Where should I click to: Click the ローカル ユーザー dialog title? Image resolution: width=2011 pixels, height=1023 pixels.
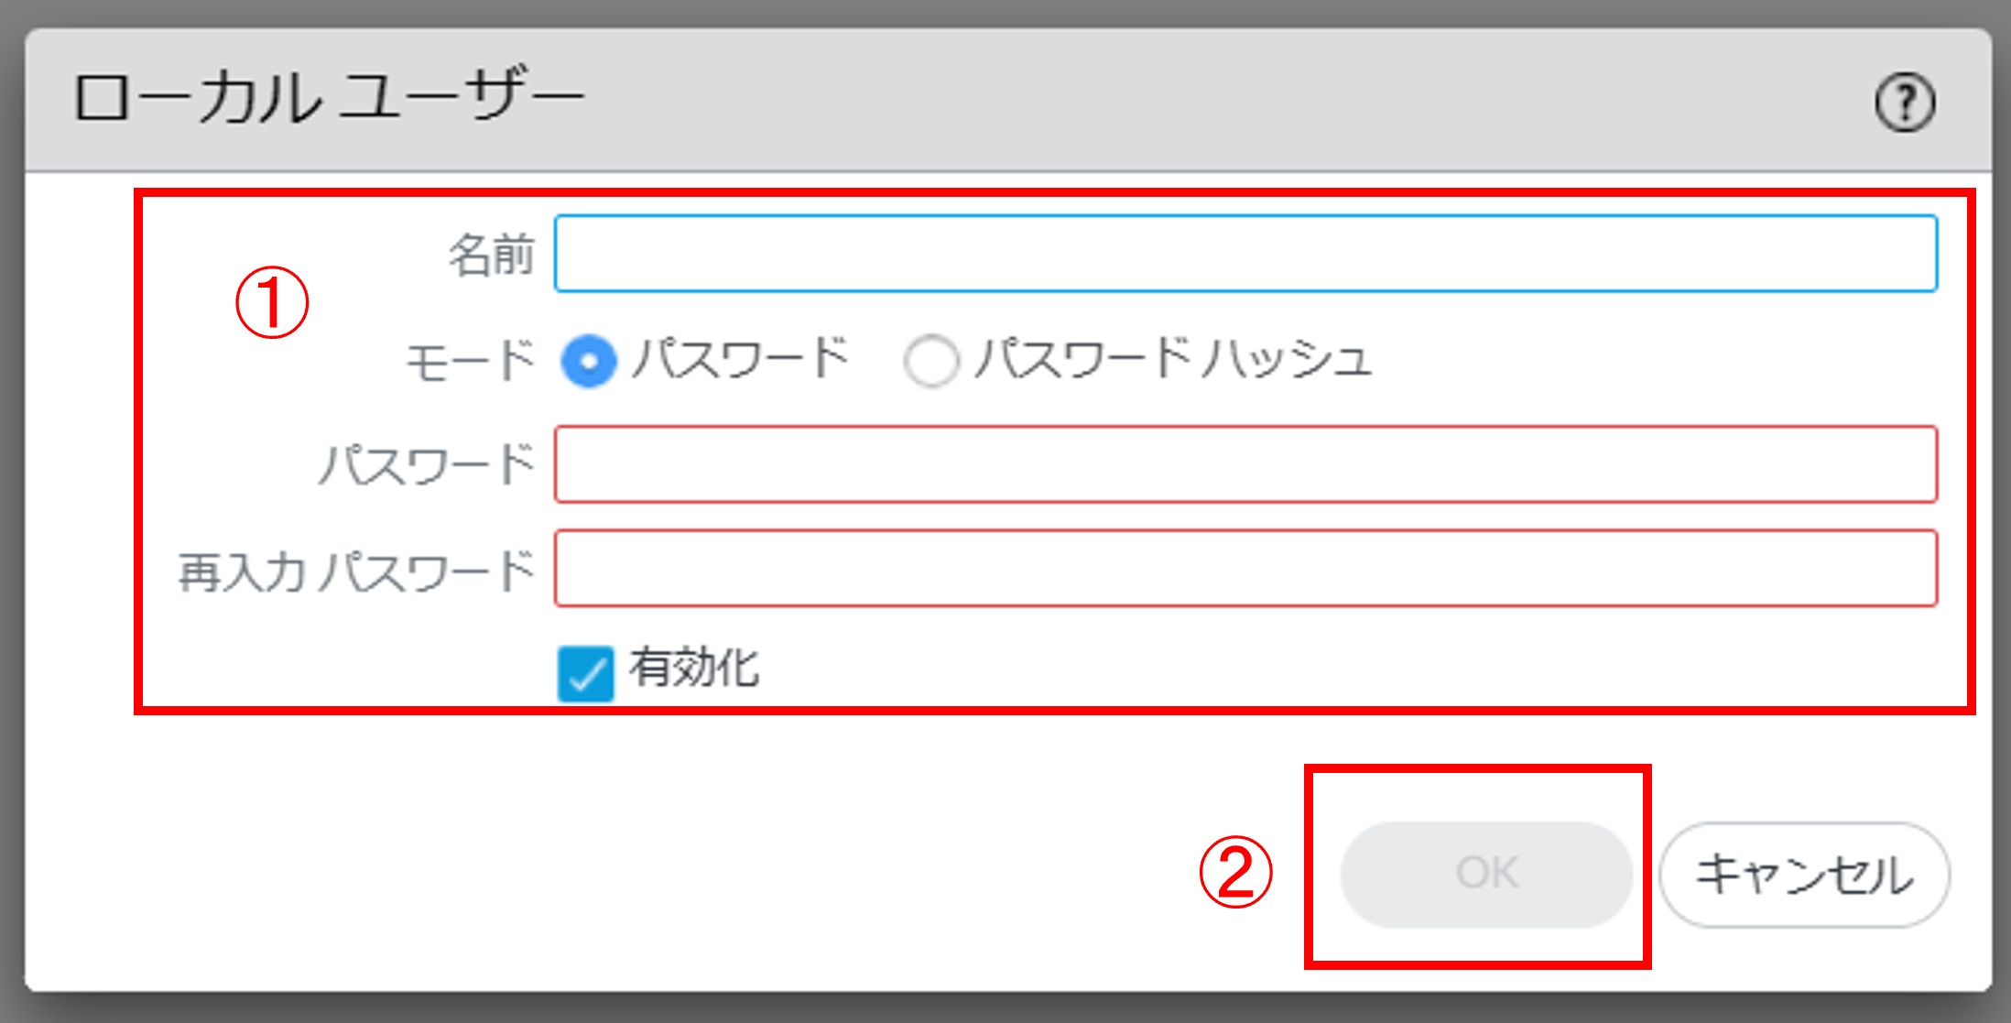coord(328,97)
